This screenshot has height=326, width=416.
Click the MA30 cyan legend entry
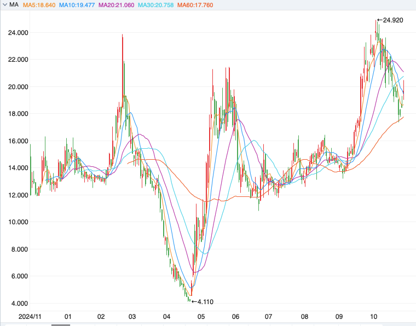(154, 5)
